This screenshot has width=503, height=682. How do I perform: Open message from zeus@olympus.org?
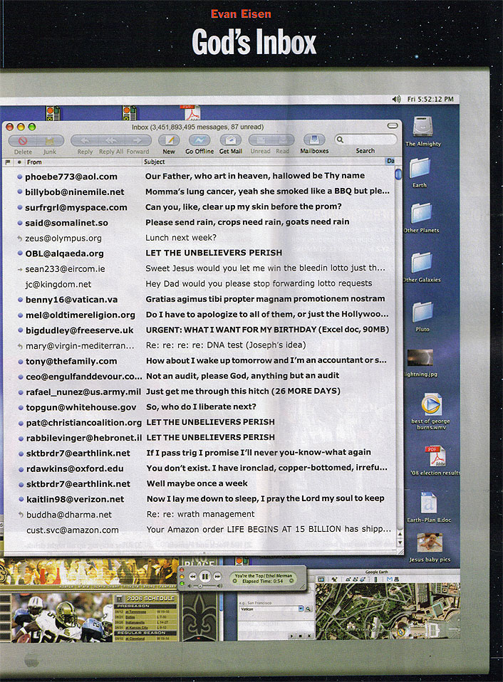(199, 238)
